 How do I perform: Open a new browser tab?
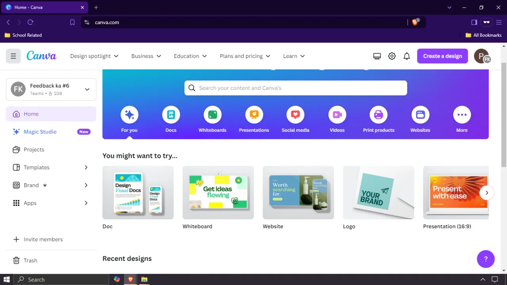[96, 8]
